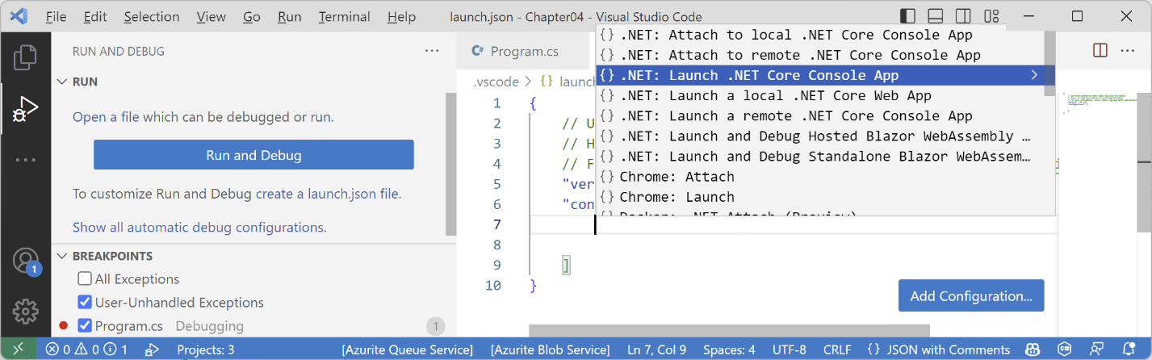Click breadcrumb chevron after .vscode
Image resolution: width=1152 pixels, height=360 pixels.
coord(528,82)
